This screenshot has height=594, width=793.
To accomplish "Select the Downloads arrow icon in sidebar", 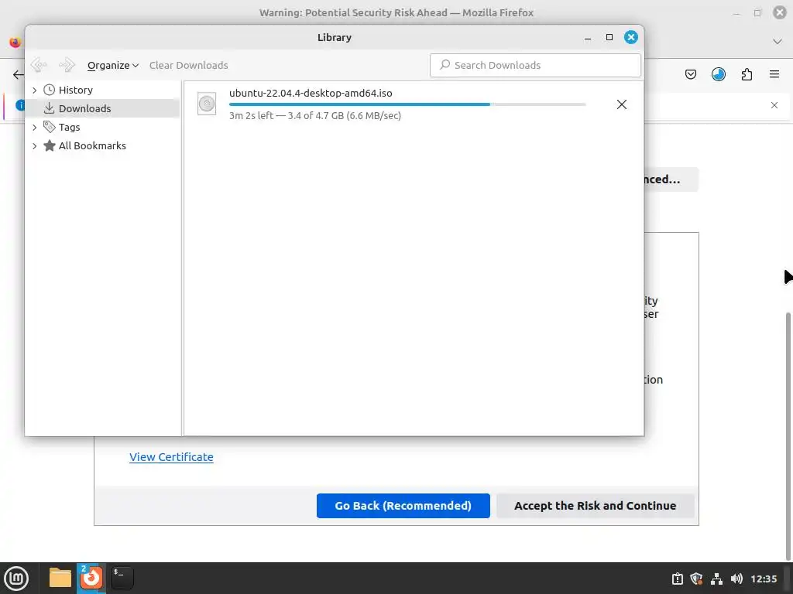I will [49, 108].
